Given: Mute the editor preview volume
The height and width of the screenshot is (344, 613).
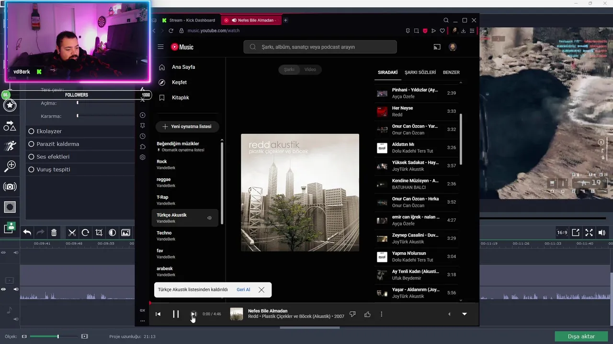Looking at the screenshot, I should coord(602,233).
